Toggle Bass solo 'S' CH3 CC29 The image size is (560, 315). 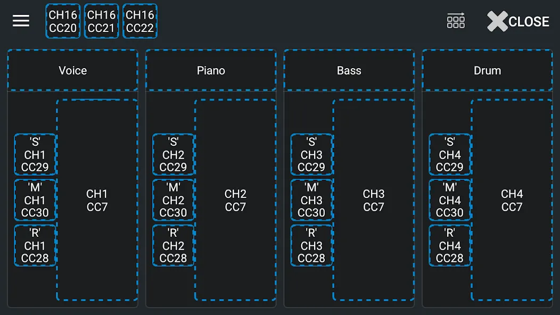click(311, 154)
